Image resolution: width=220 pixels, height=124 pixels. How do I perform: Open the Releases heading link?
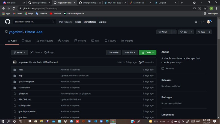pos(166,80)
